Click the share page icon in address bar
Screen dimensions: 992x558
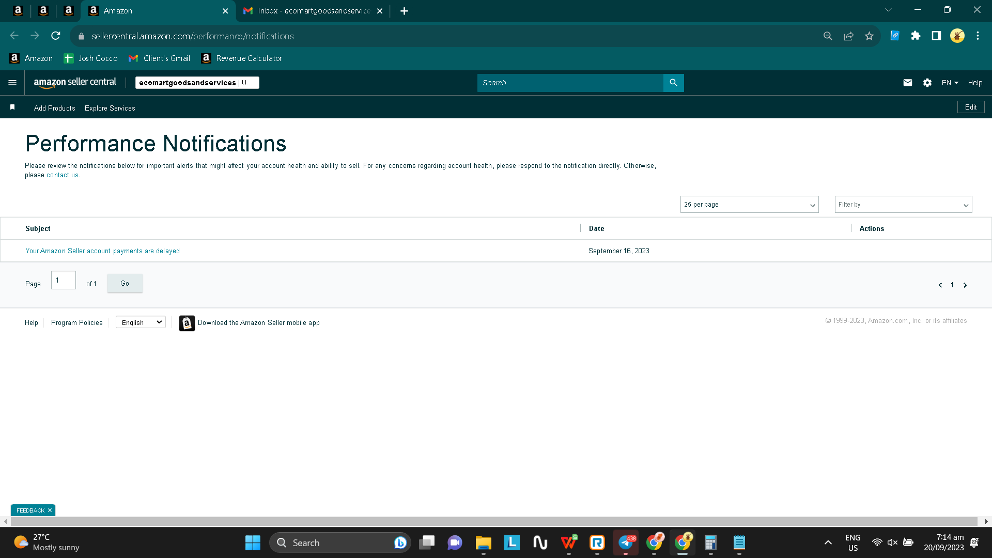[x=848, y=36]
